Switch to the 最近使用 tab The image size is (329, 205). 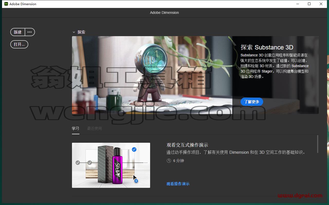(x=95, y=128)
